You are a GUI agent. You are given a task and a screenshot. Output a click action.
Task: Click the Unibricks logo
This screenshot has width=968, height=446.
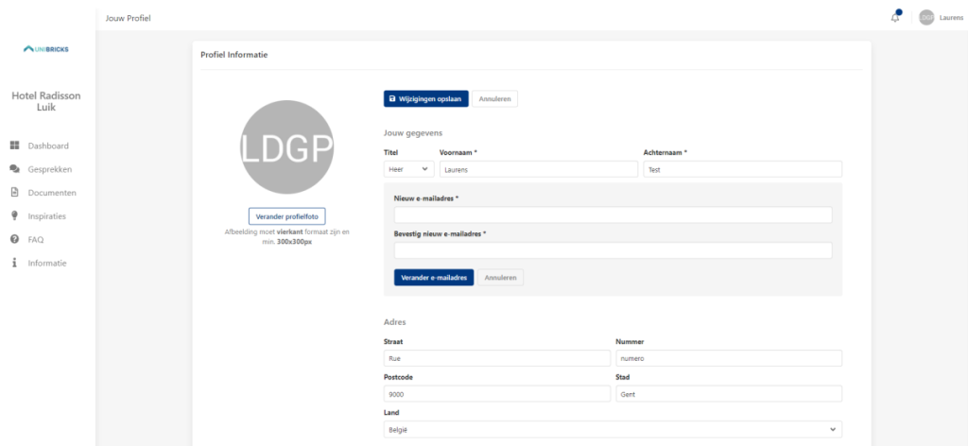46,50
